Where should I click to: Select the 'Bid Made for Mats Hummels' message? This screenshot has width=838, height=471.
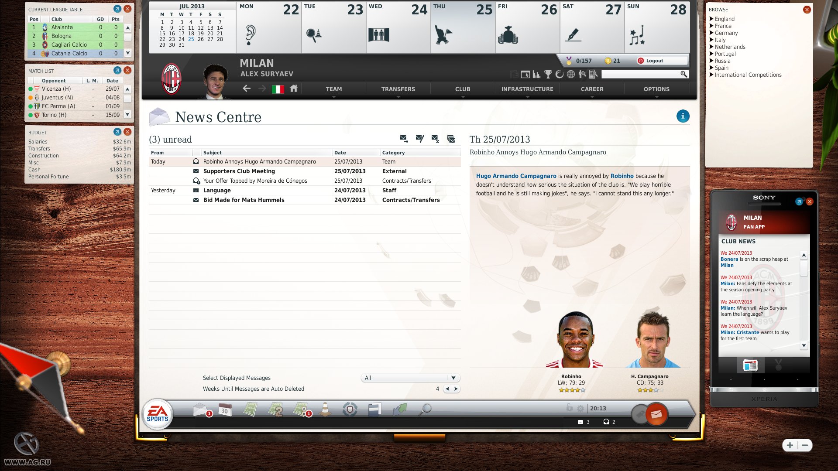pyautogui.click(x=244, y=200)
